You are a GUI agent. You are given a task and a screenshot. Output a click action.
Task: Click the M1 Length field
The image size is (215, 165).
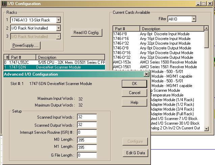[x=87, y=148]
